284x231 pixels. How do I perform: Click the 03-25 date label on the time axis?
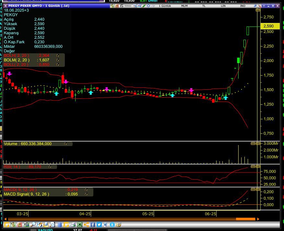[22, 214]
